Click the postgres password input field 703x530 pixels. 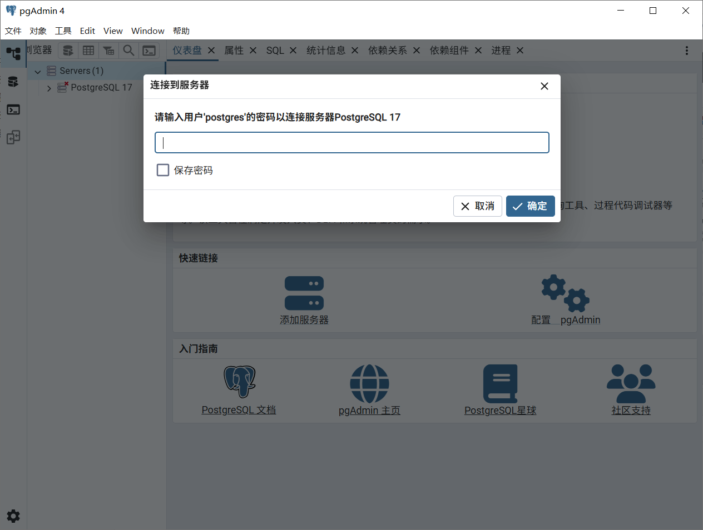pos(352,142)
